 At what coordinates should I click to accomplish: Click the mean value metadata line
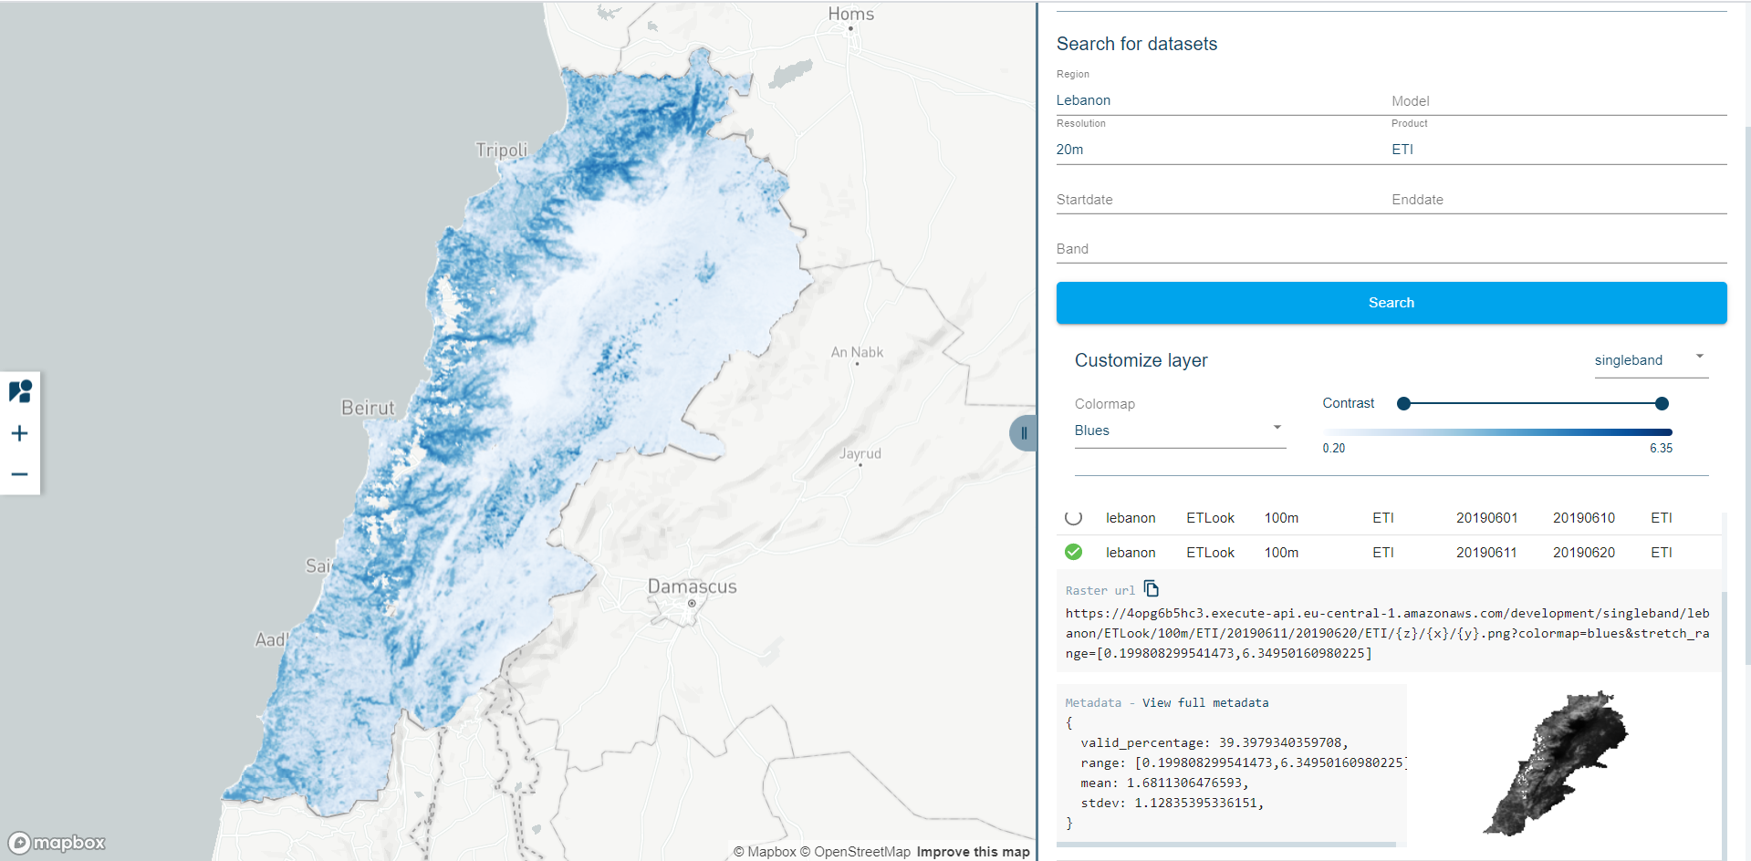1164,783
